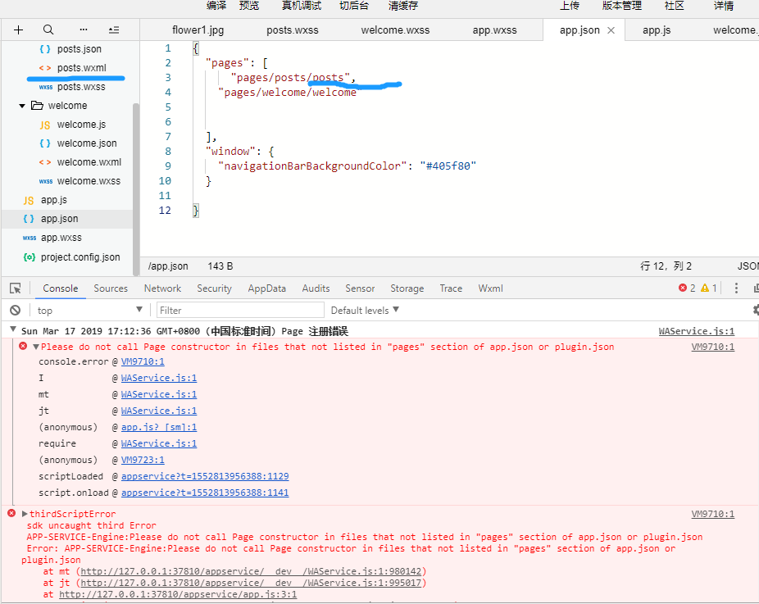Click the collapse-all icon in the file tree

114,30
